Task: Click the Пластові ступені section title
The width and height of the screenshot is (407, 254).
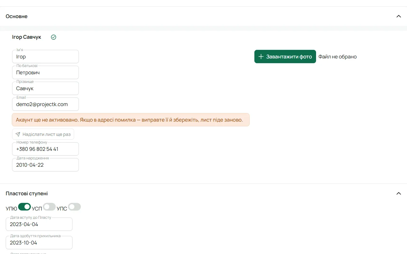Action: (x=27, y=193)
